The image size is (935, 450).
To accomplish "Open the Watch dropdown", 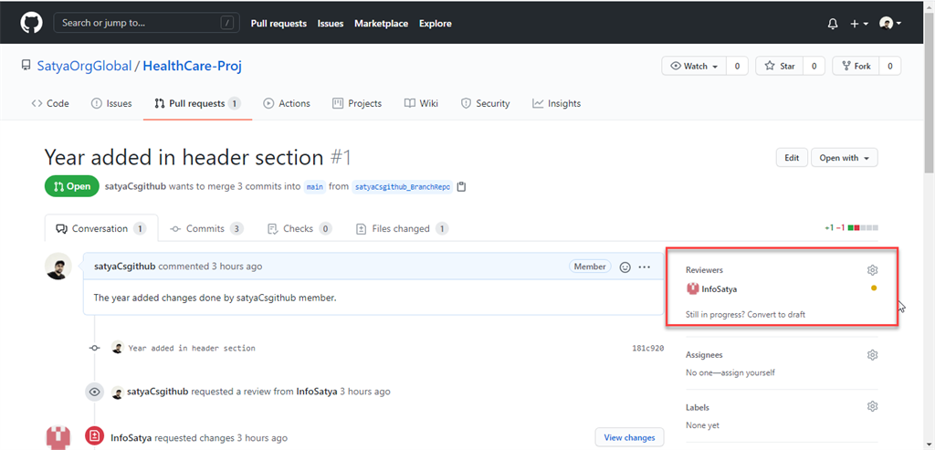I will pyautogui.click(x=694, y=67).
